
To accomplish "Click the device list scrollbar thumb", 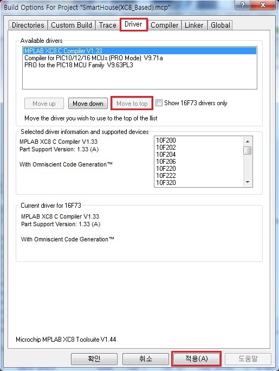I will (248, 150).
